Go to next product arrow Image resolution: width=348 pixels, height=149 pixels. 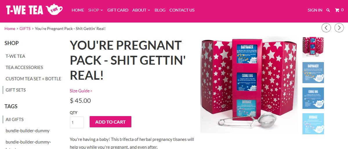pyautogui.click(x=339, y=28)
